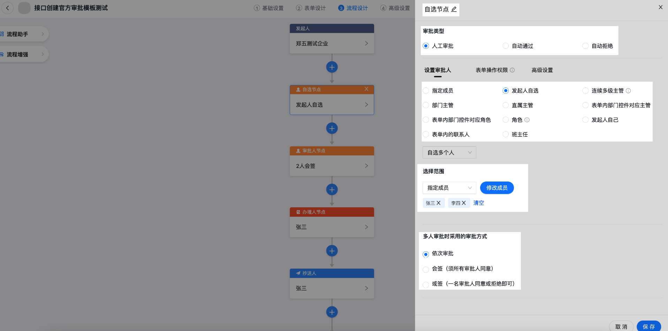668x331 pixels.
Task: Click the 修改成员 button
Action: [497, 188]
